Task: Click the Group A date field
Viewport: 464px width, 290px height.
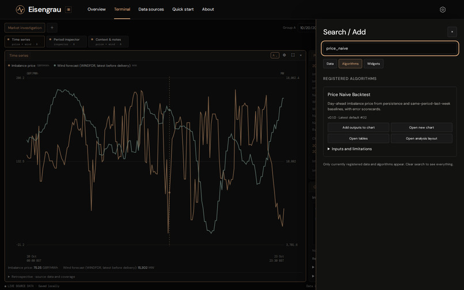Action: tap(307, 28)
